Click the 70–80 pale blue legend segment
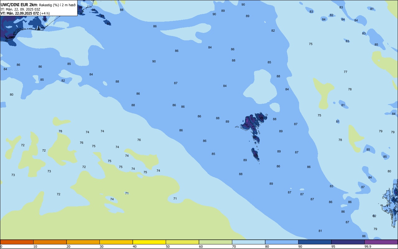Screen dimensions: 398x249 (248, 242)
